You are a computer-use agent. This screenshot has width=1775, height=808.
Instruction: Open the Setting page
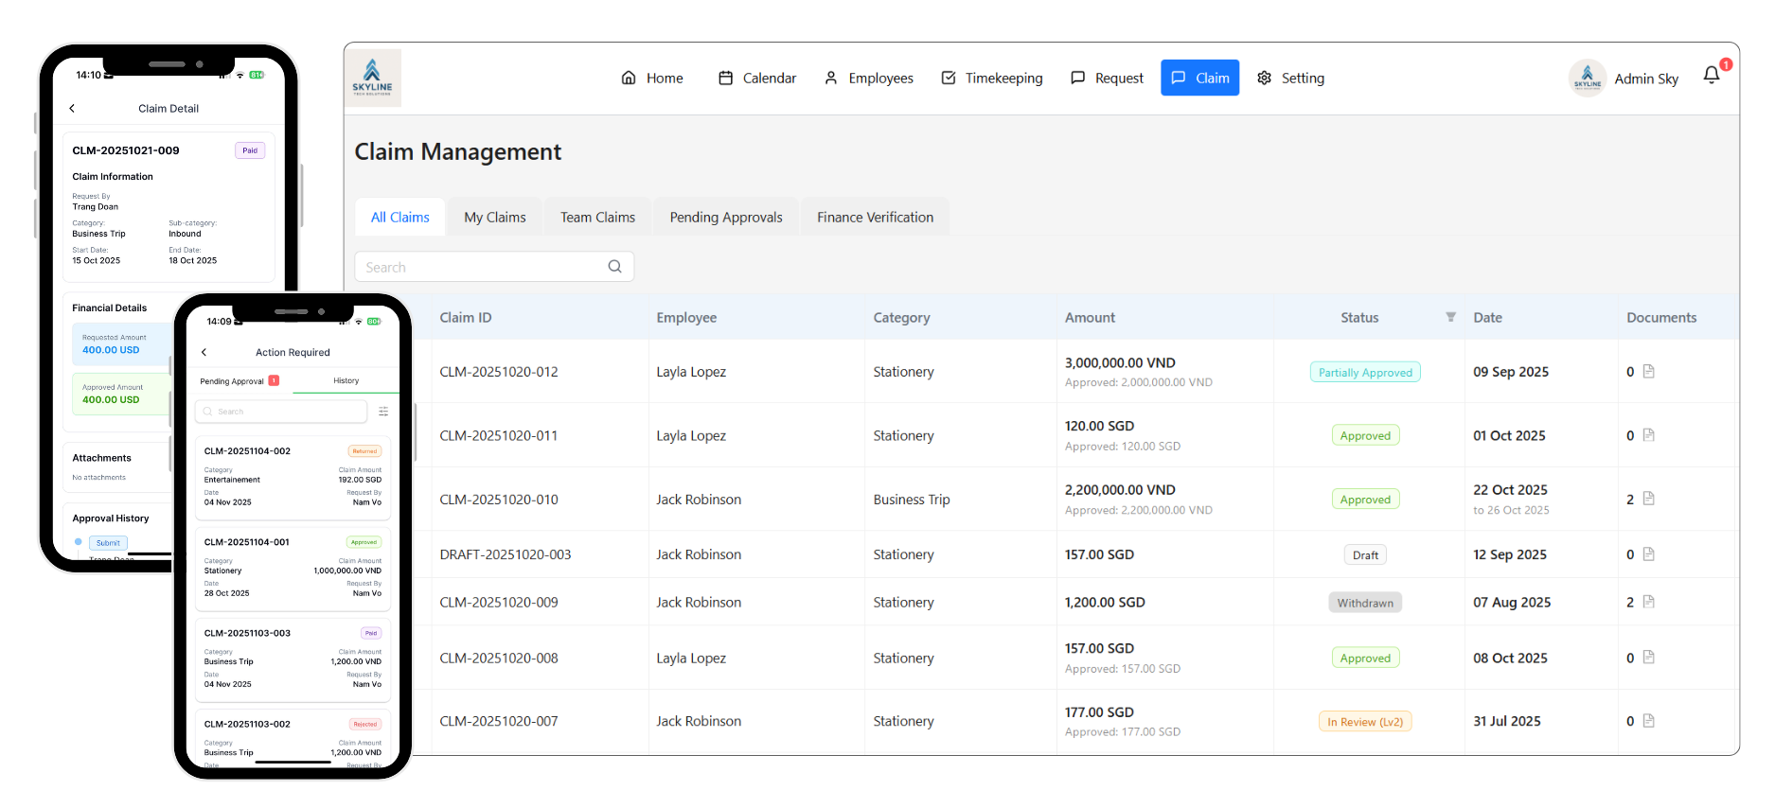point(1290,79)
